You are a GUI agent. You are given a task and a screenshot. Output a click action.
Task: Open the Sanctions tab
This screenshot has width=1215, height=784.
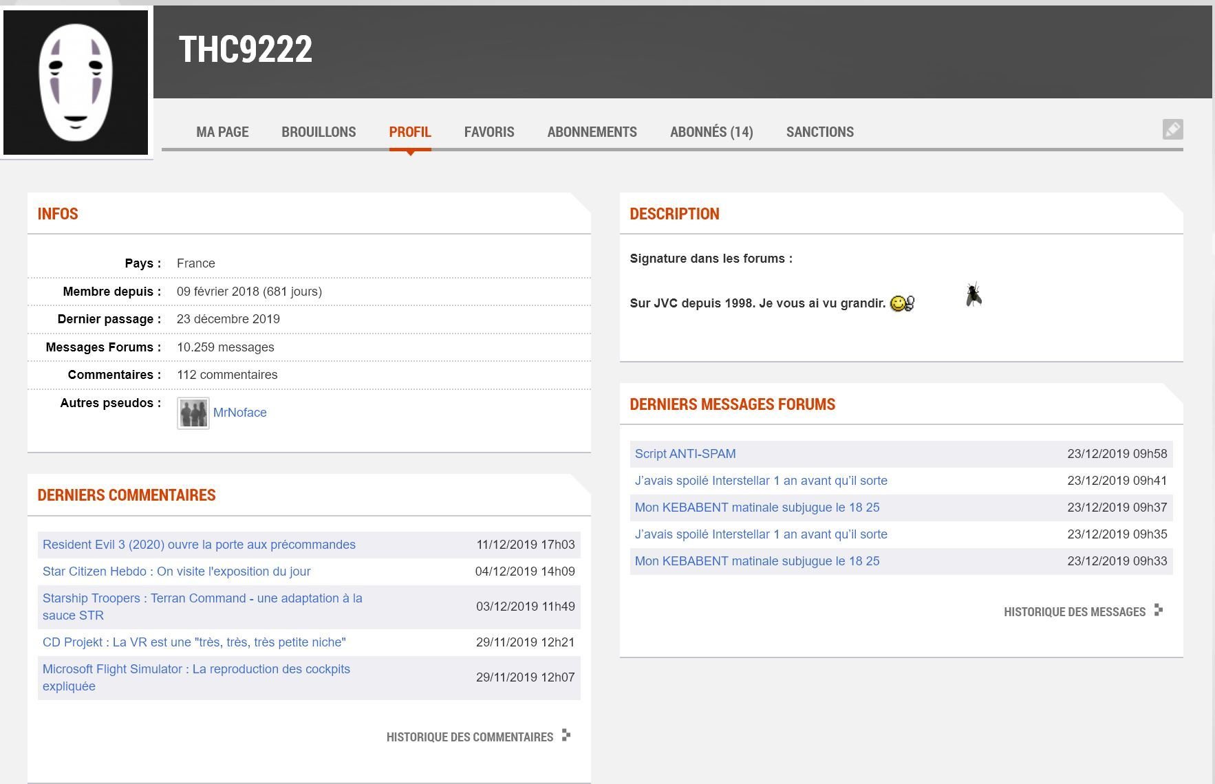pyautogui.click(x=819, y=132)
